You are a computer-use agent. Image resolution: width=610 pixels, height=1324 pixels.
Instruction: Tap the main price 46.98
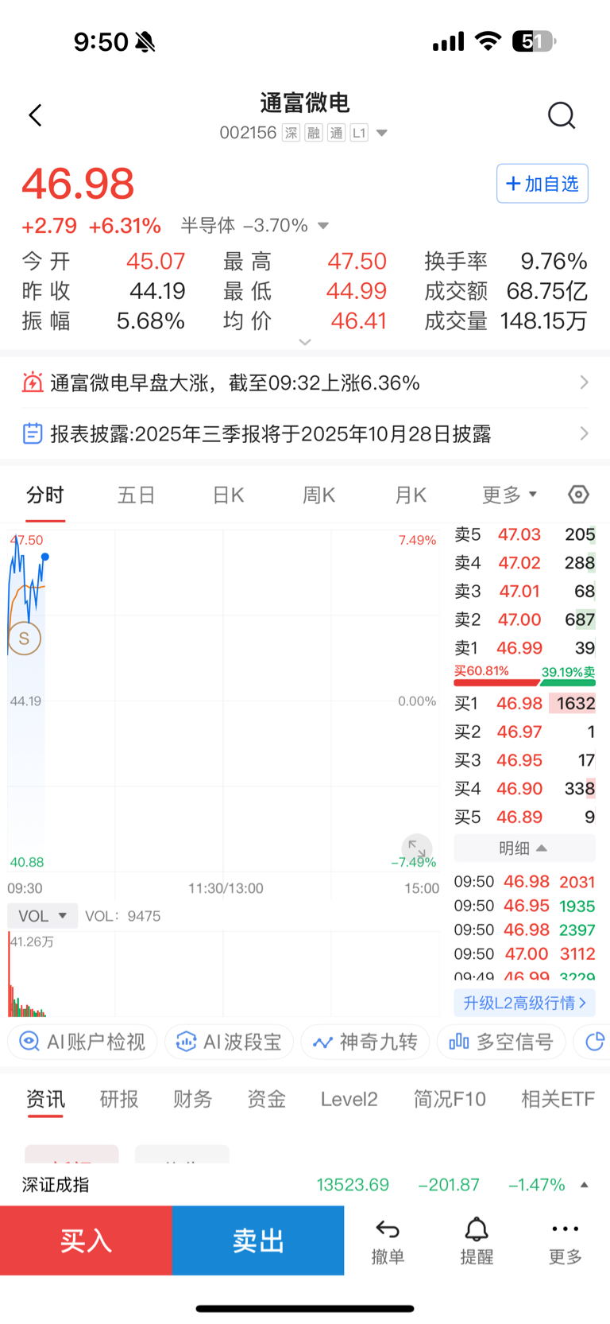tap(78, 184)
